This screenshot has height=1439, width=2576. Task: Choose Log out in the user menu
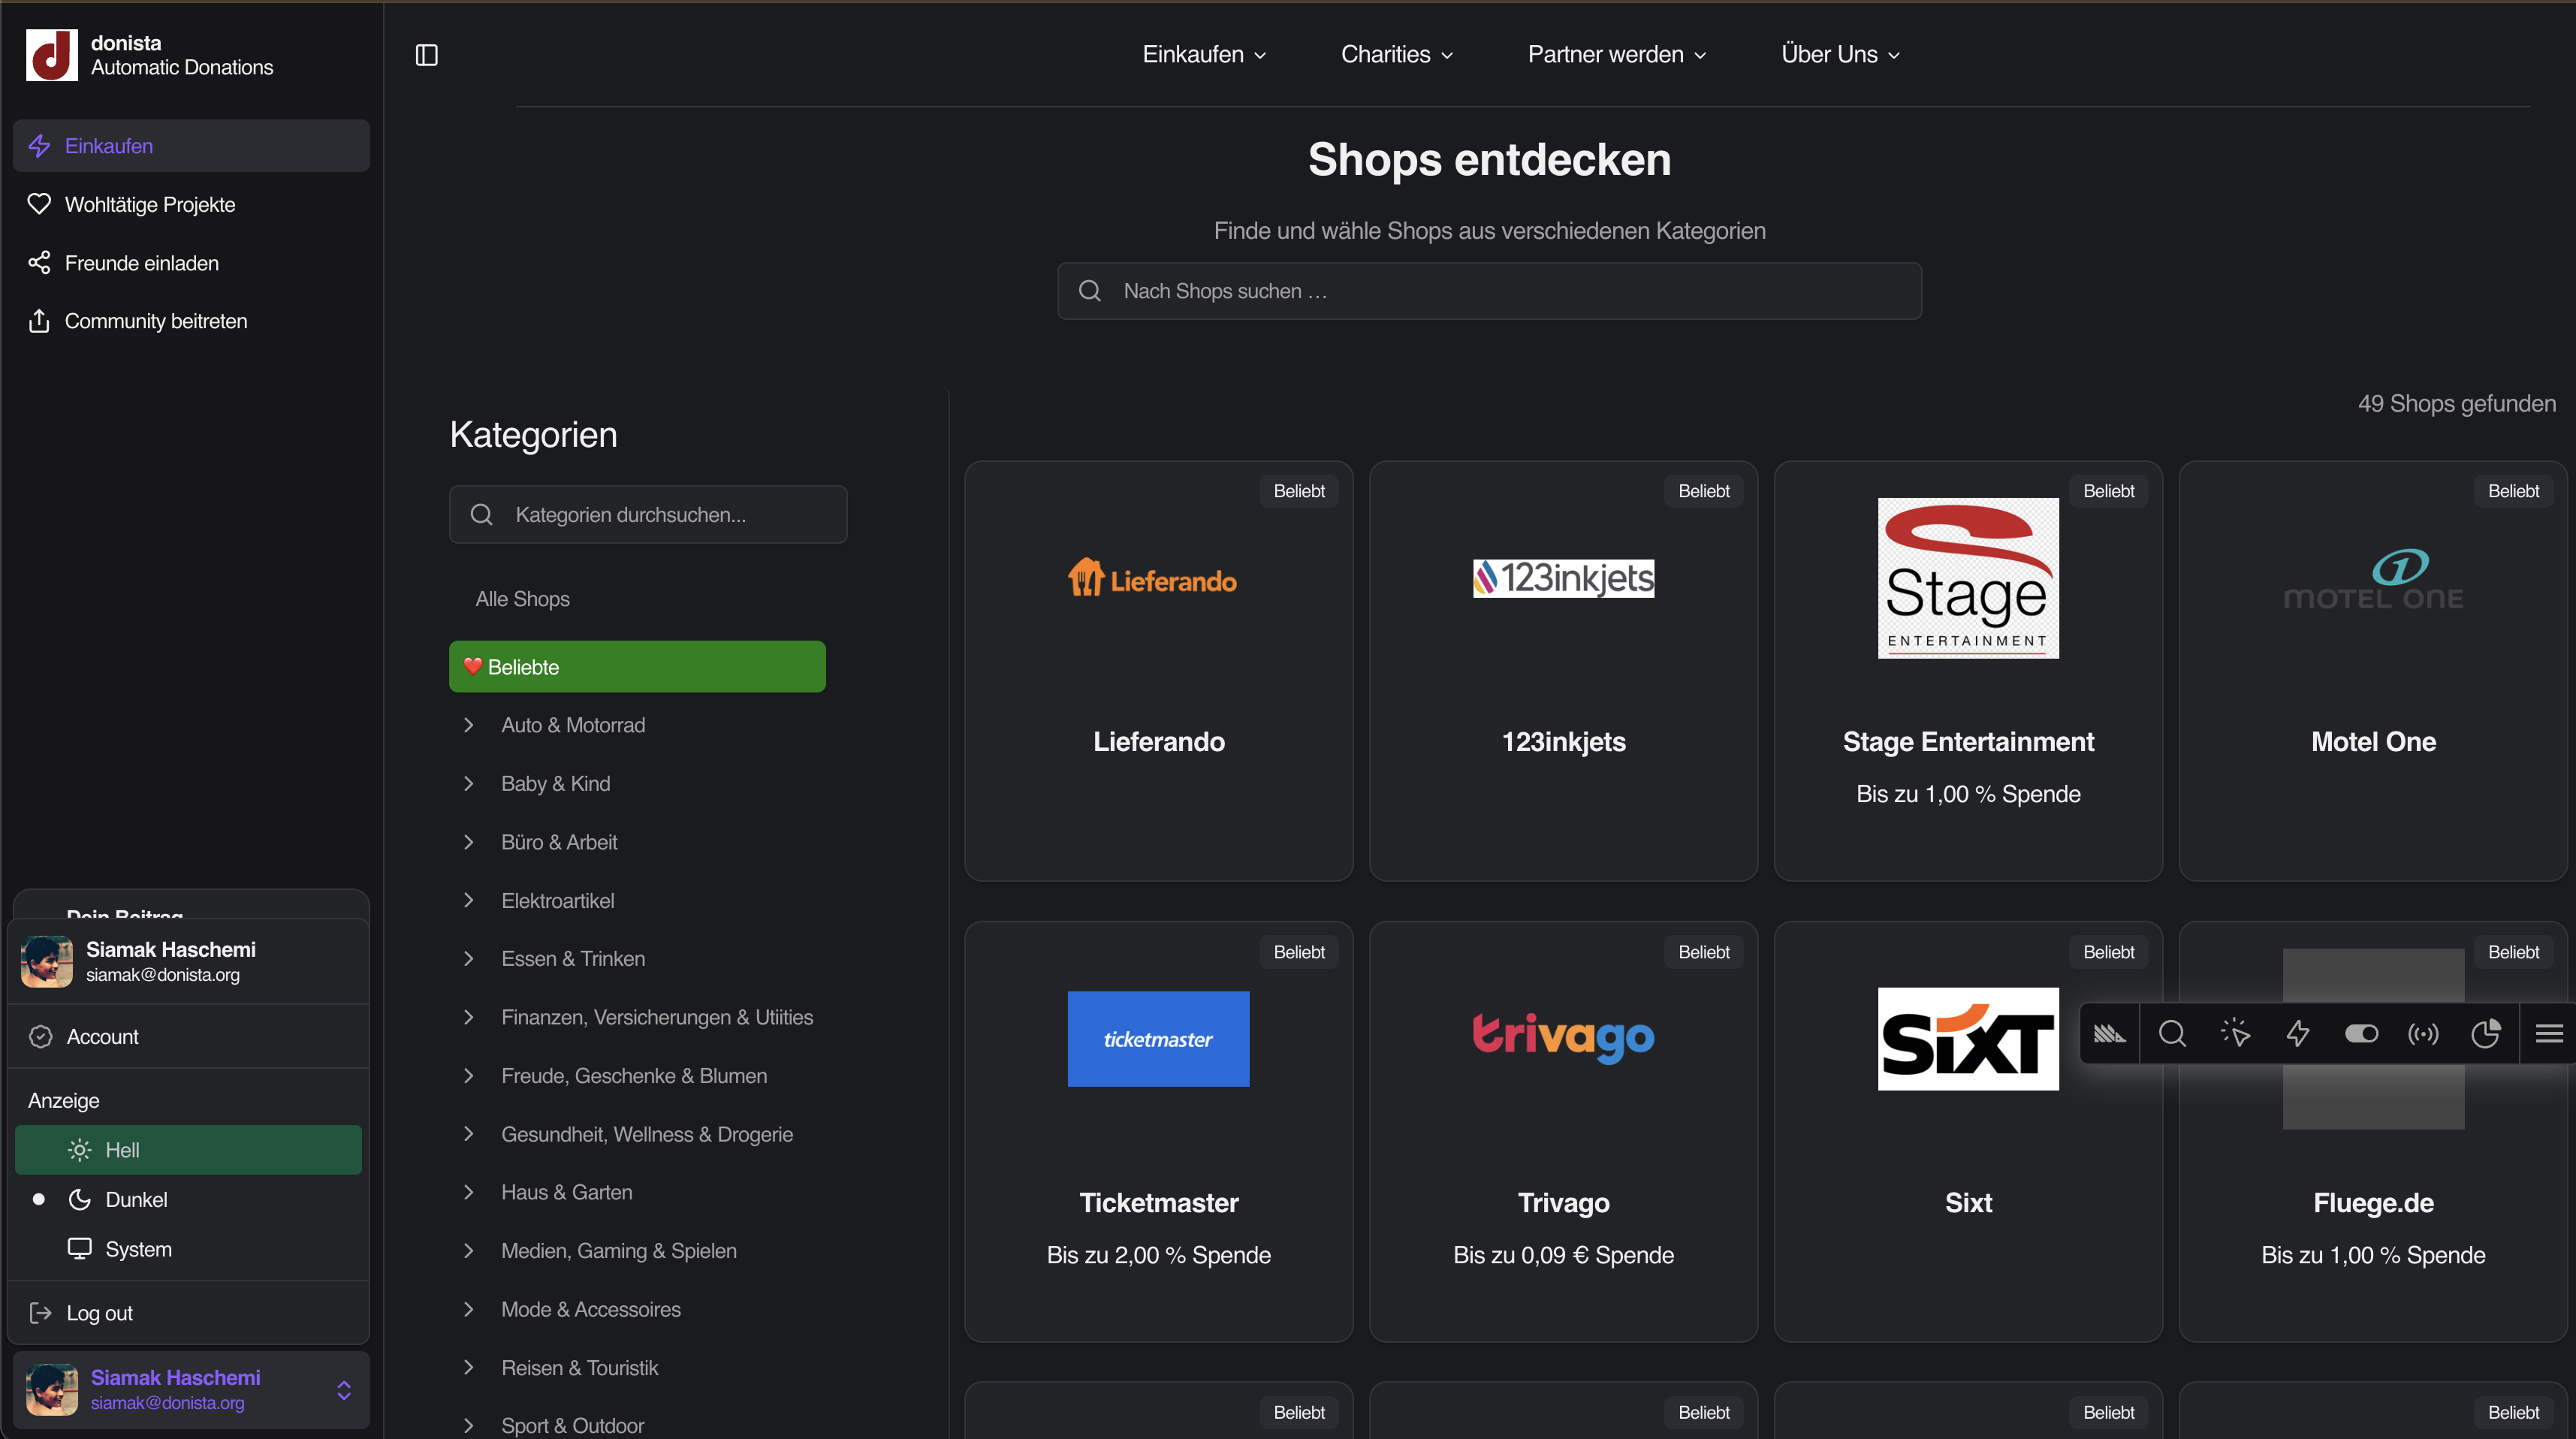click(188, 1313)
